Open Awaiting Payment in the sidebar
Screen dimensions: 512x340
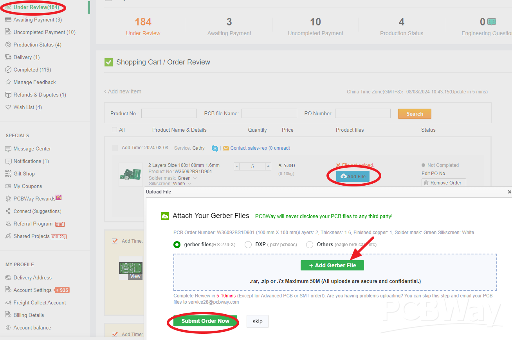[38, 20]
